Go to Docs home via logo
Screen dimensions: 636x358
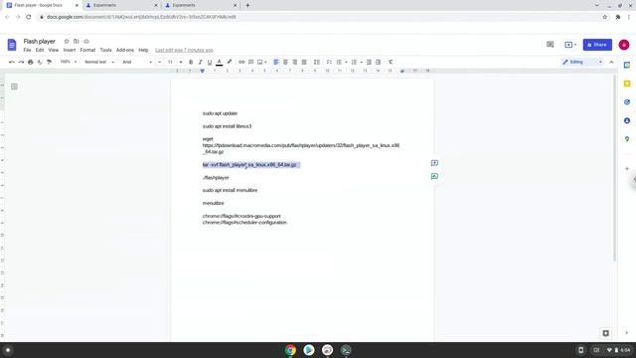(x=12, y=45)
